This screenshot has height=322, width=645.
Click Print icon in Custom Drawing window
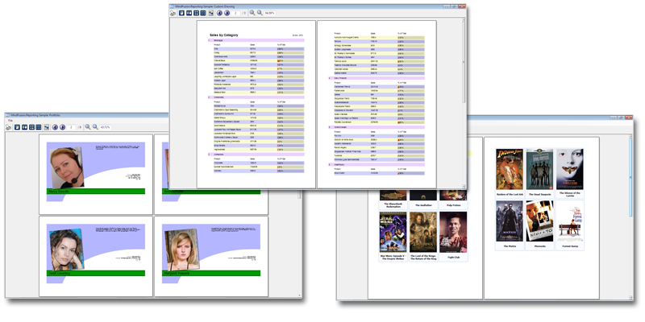tap(173, 13)
